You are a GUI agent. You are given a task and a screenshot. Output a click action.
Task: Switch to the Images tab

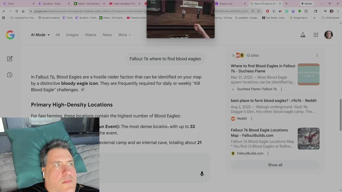[x=72, y=35]
